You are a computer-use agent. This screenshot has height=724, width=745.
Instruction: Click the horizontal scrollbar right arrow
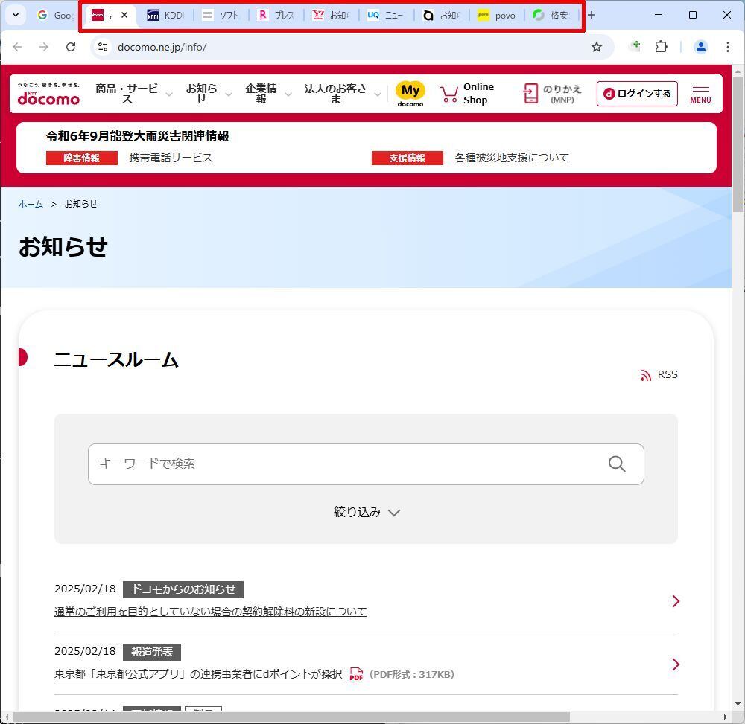point(726,717)
